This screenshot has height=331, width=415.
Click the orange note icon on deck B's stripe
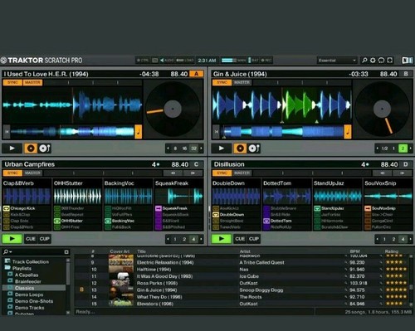pos(348,132)
